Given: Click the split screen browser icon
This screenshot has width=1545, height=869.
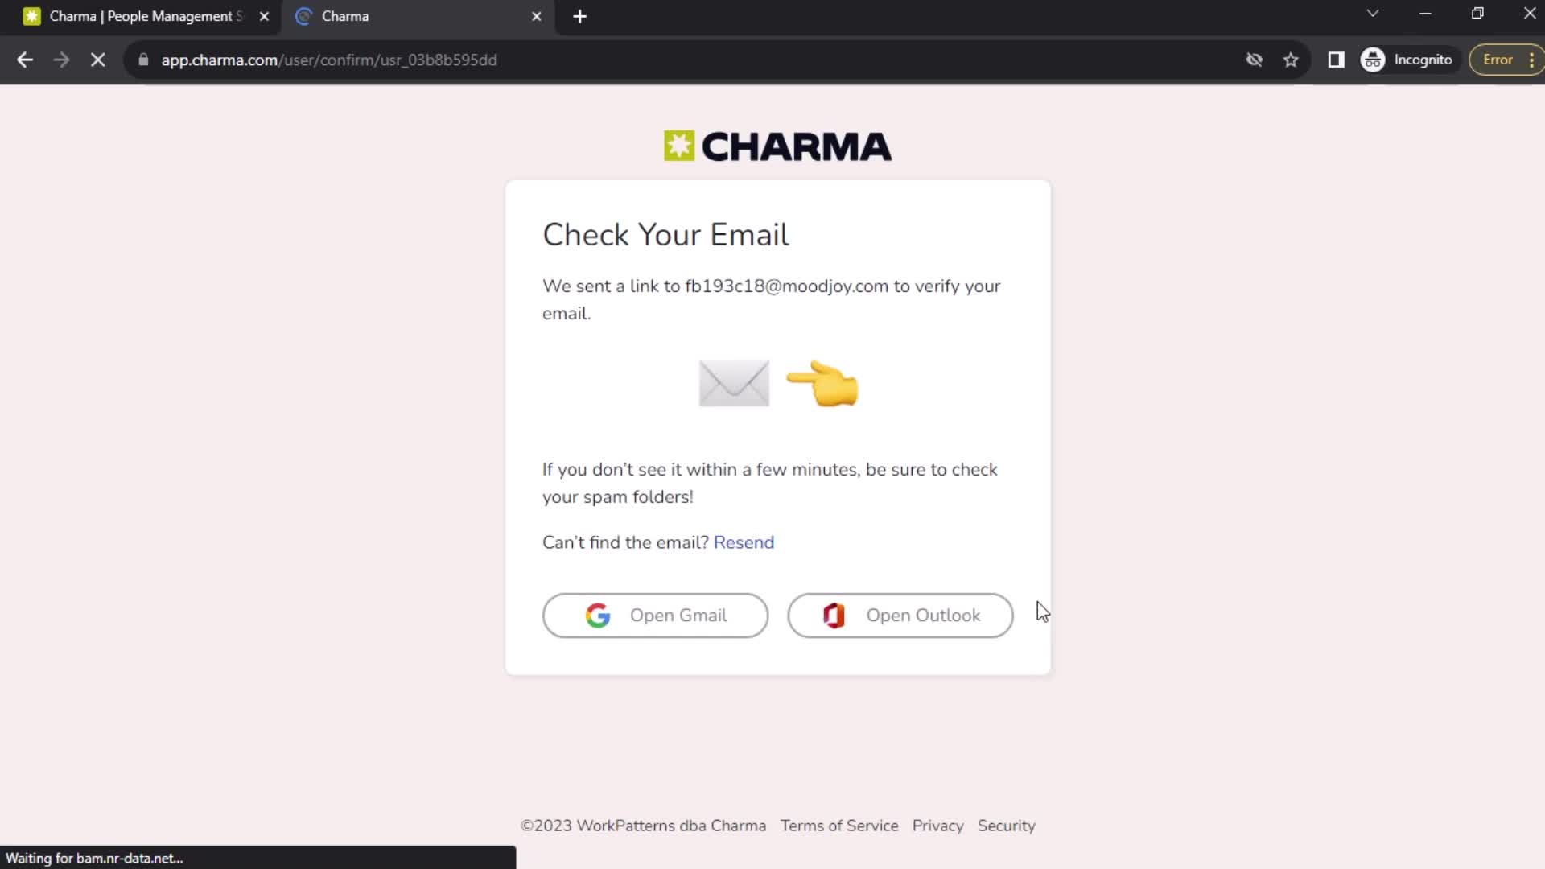Looking at the screenshot, I should click(x=1336, y=60).
